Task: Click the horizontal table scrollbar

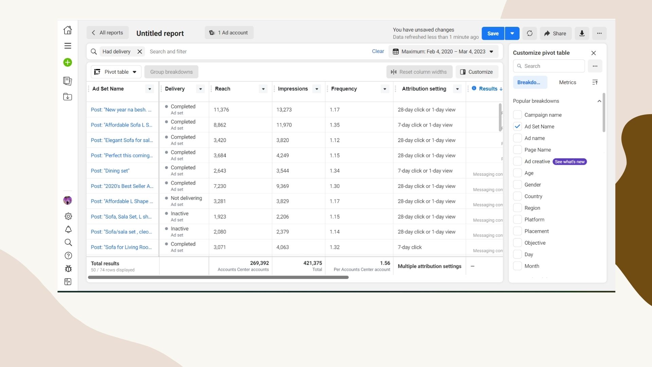Action: pyautogui.click(x=218, y=277)
